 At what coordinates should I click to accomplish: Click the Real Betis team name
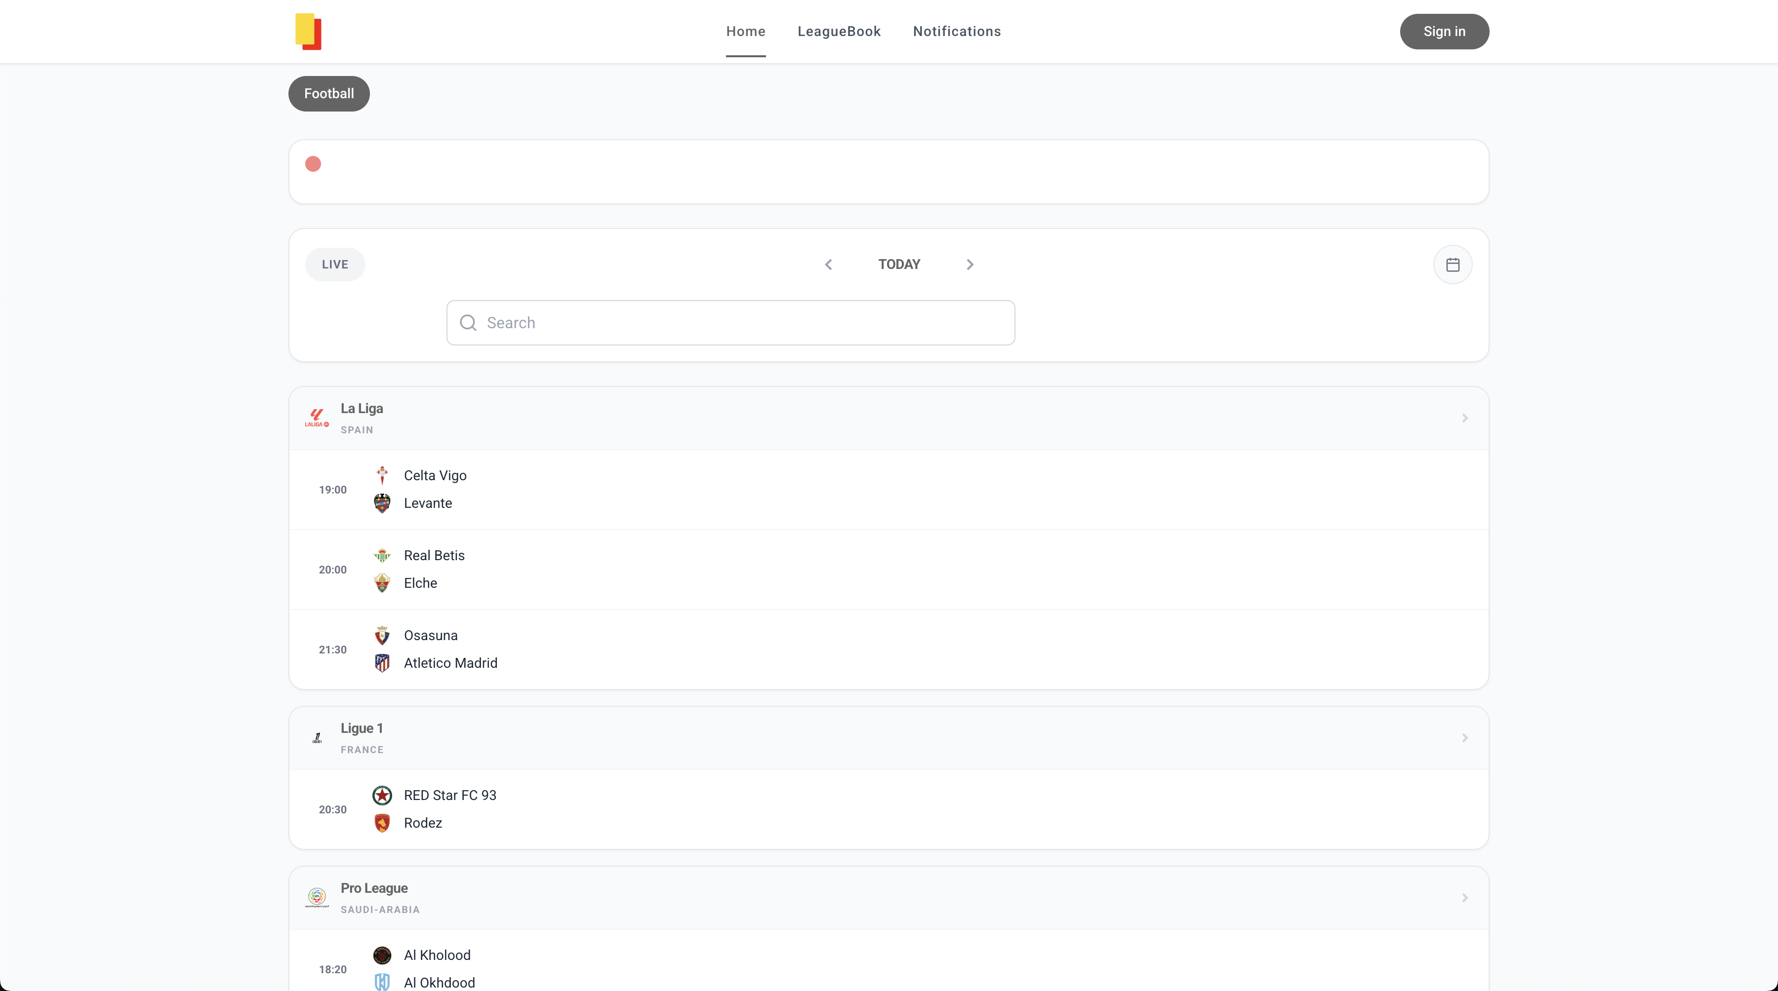click(434, 556)
